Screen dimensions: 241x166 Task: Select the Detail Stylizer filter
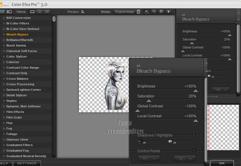[17, 95]
